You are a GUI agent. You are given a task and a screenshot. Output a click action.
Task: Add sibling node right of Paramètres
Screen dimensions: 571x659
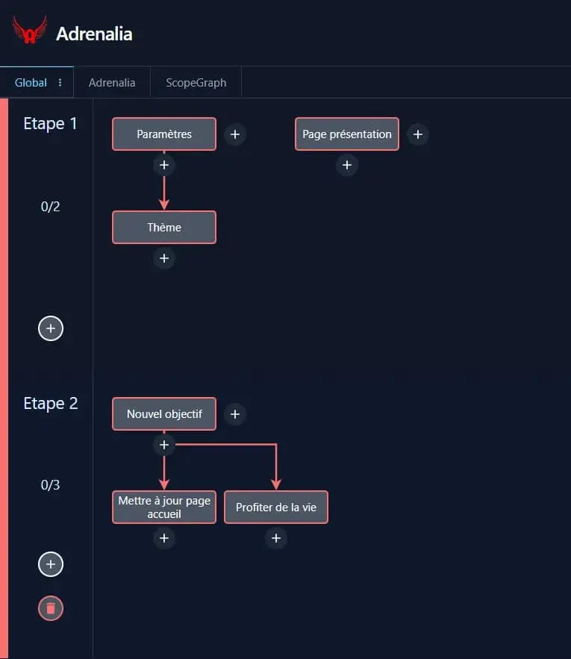pyautogui.click(x=235, y=134)
